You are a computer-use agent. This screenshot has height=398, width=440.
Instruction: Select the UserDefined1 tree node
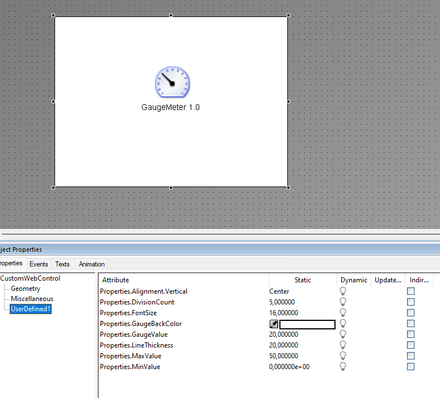(x=31, y=309)
